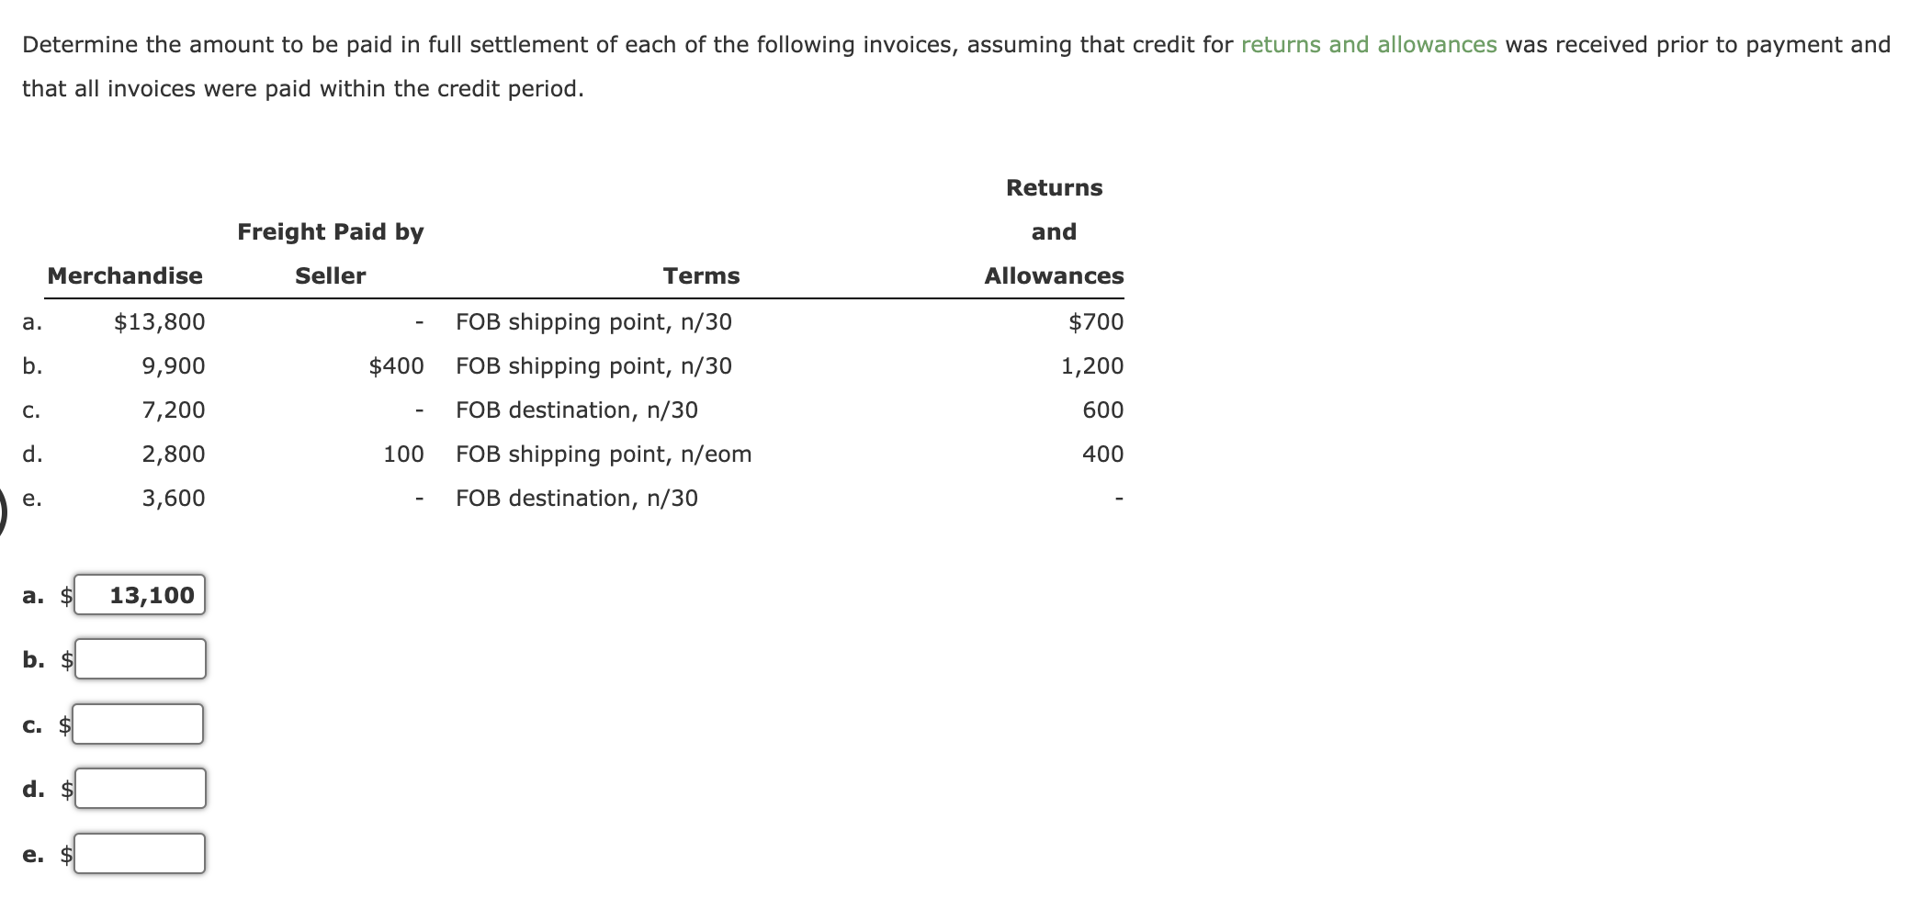
Task: Click the $400 freight amount
Action: (x=396, y=366)
